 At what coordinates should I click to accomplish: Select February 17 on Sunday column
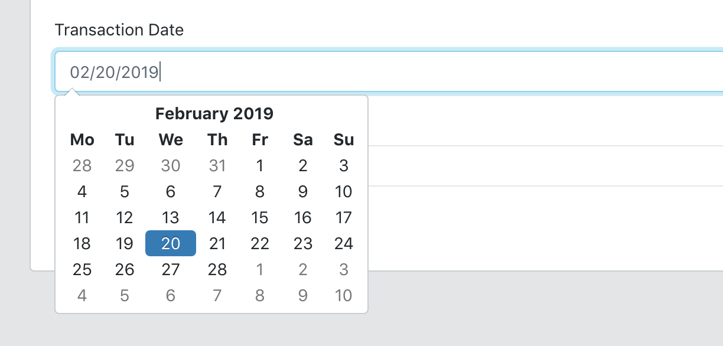(x=344, y=217)
